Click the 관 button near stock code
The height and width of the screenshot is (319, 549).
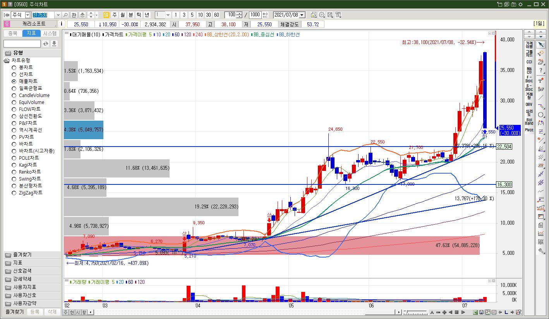[74, 15]
